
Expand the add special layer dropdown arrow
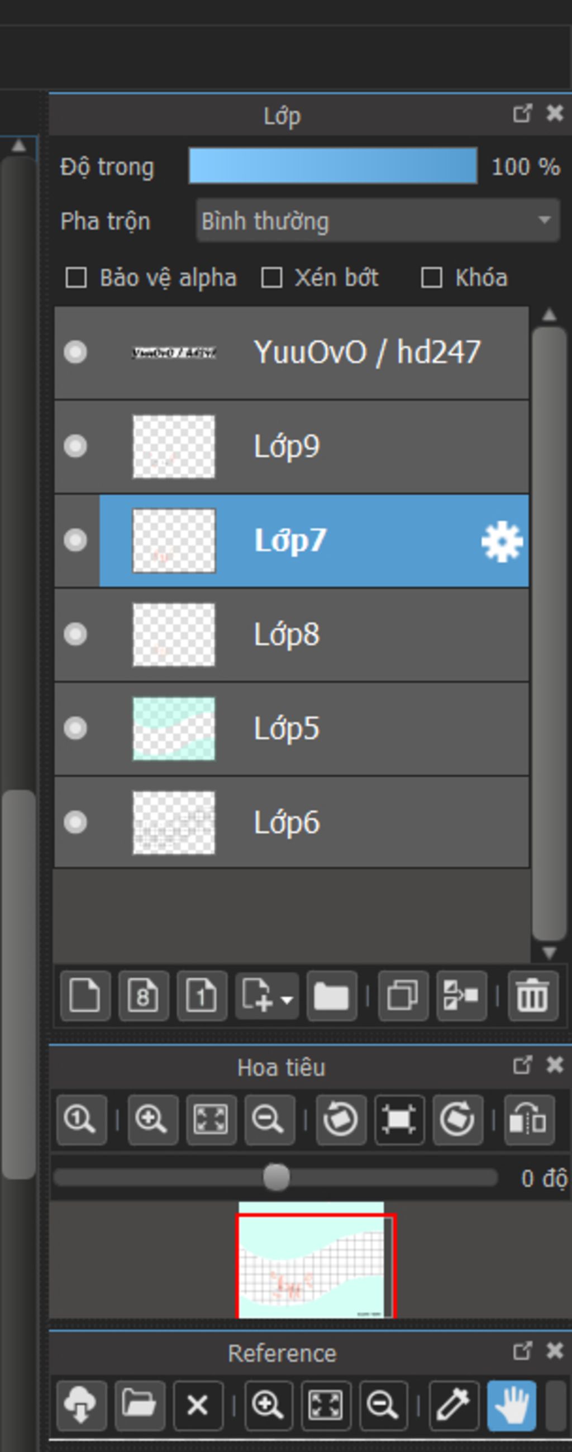click(287, 1000)
